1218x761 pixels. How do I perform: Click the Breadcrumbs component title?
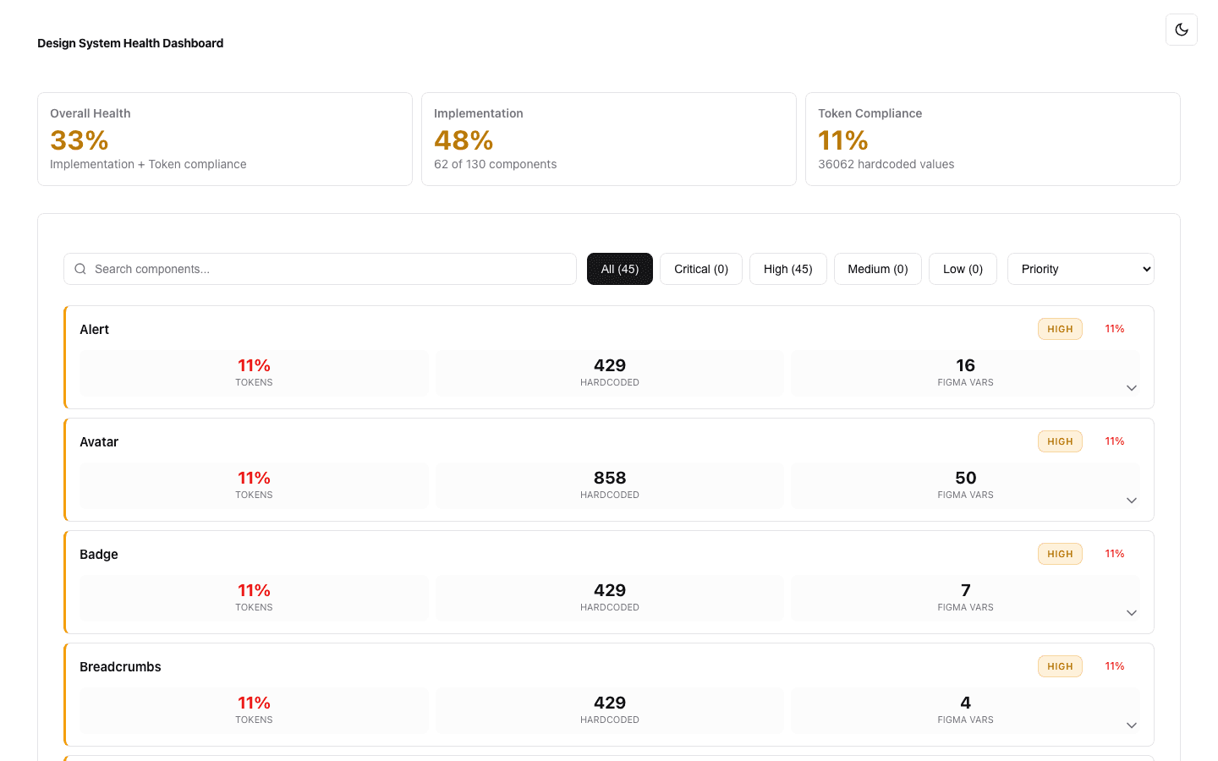click(x=120, y=667)
